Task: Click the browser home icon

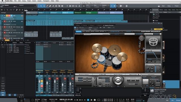Action: pos(151,10)
